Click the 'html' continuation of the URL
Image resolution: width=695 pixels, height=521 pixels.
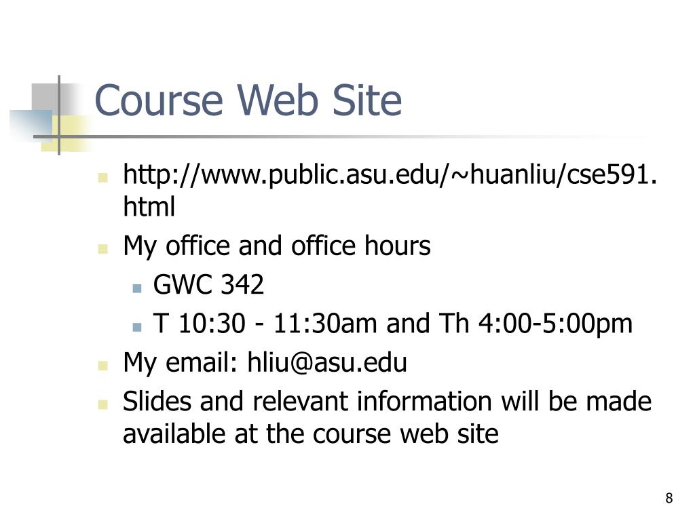click(x=149, y=206)
